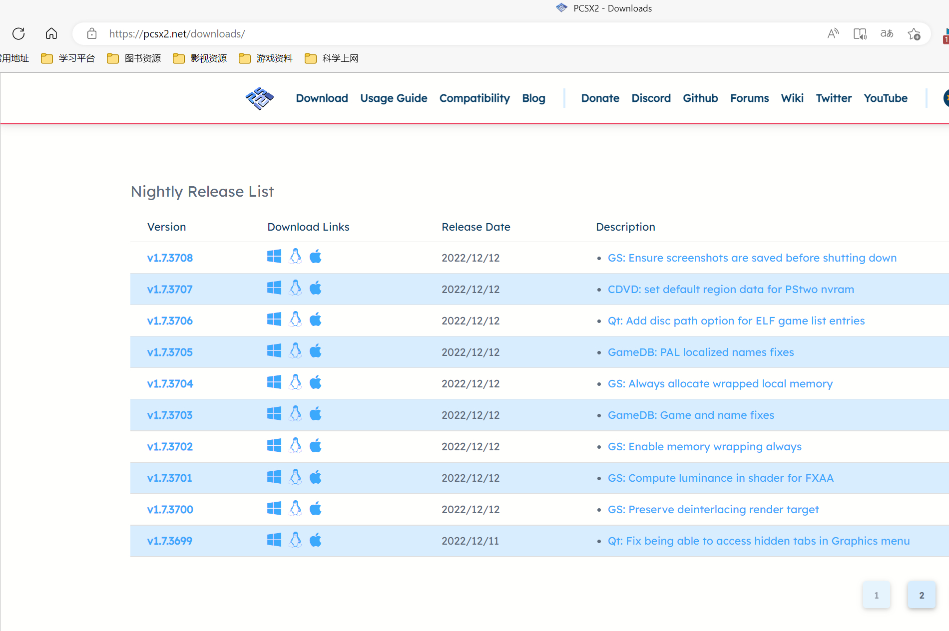The image size is (949, 631).
Task: Open the Discord nav link
Action: [651, 98]
